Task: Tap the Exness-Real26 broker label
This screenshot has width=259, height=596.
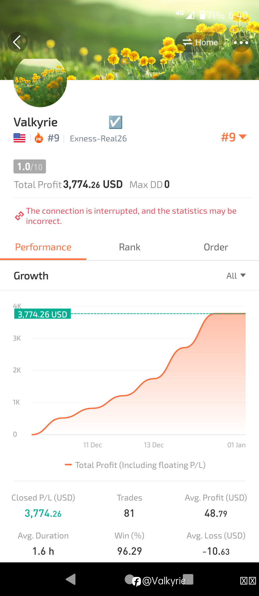Action: pos(98,139)
